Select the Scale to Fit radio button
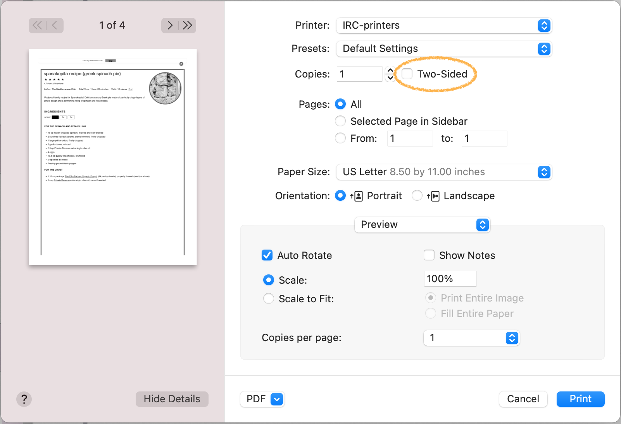Screen dimensions: 621x424 [269, 299]
